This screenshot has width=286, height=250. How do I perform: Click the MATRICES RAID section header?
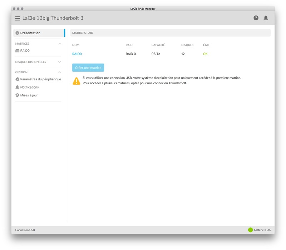click(x=171, y=33)
